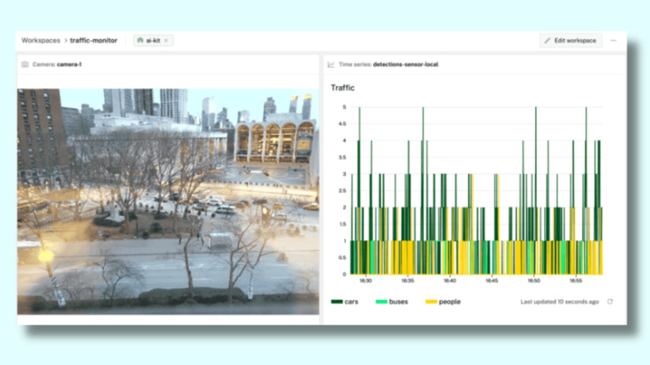Click the ai-kit tag icon

pyautogui.click(x=140, y=40)
